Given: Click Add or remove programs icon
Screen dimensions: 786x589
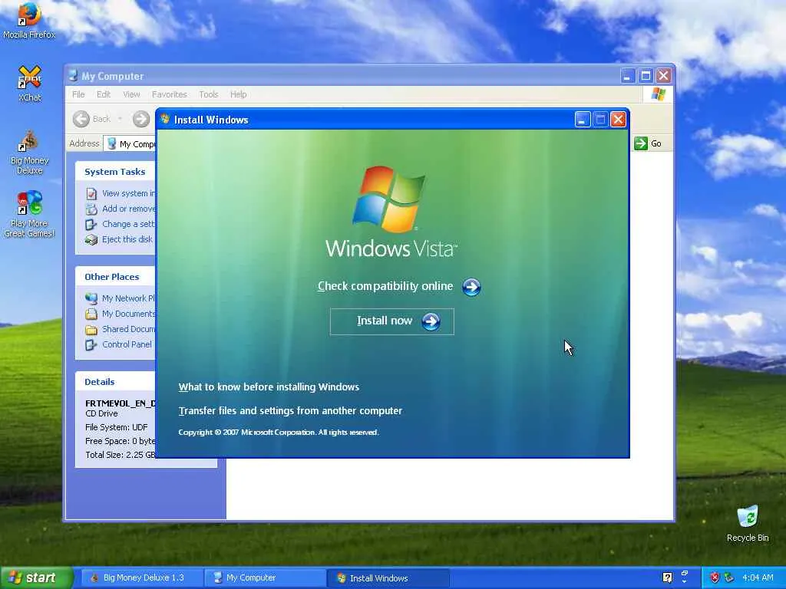Looking at the screenshot, I should tap(91, 209).
